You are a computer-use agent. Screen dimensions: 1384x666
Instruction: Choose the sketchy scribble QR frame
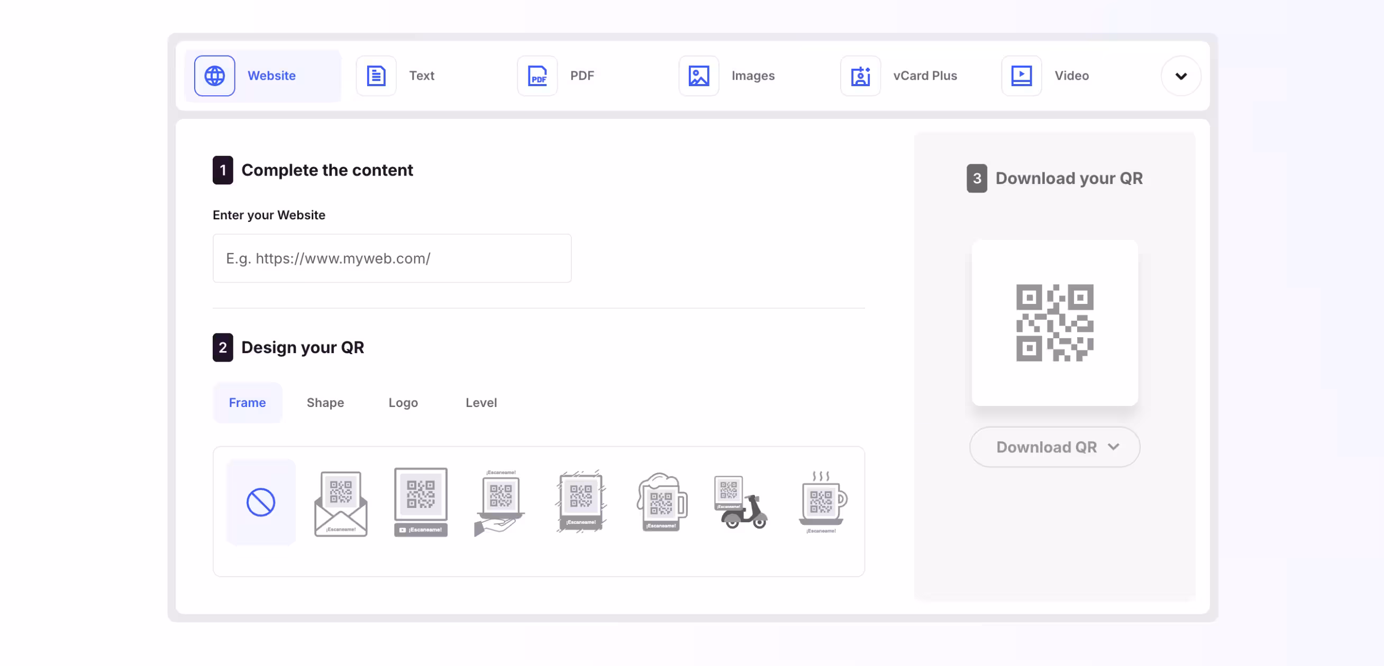pos(581,501)
